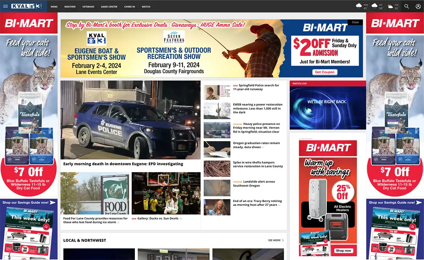Open Landslide alert across Southwest Oregon story
The image size is (424, 260).
[x=254, y=184]
